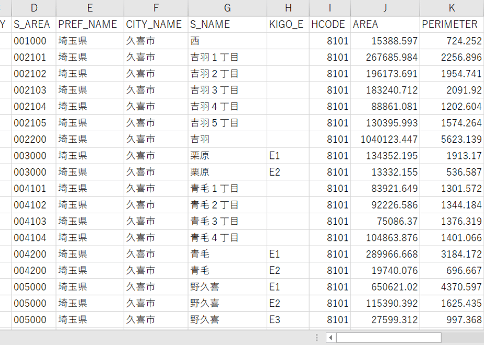Select column K header

[x=452, y=8]
